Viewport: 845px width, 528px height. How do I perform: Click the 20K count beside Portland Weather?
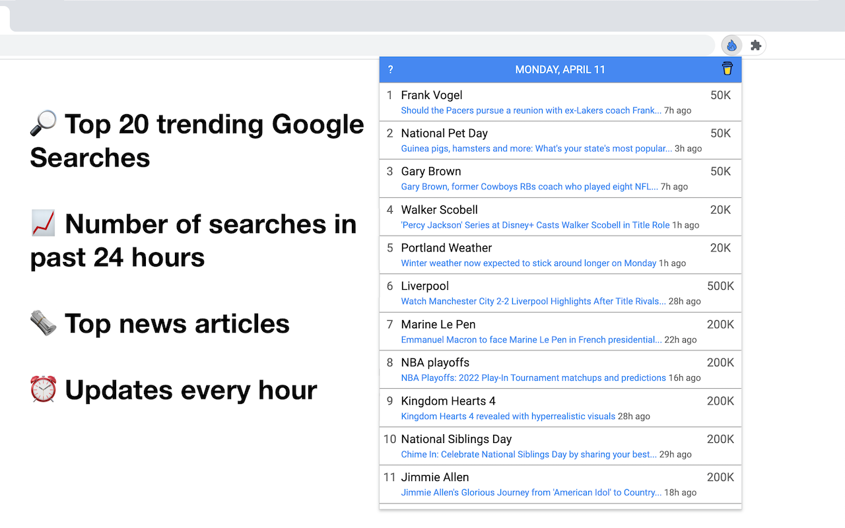pyautogui.click(x=721, y=248)
